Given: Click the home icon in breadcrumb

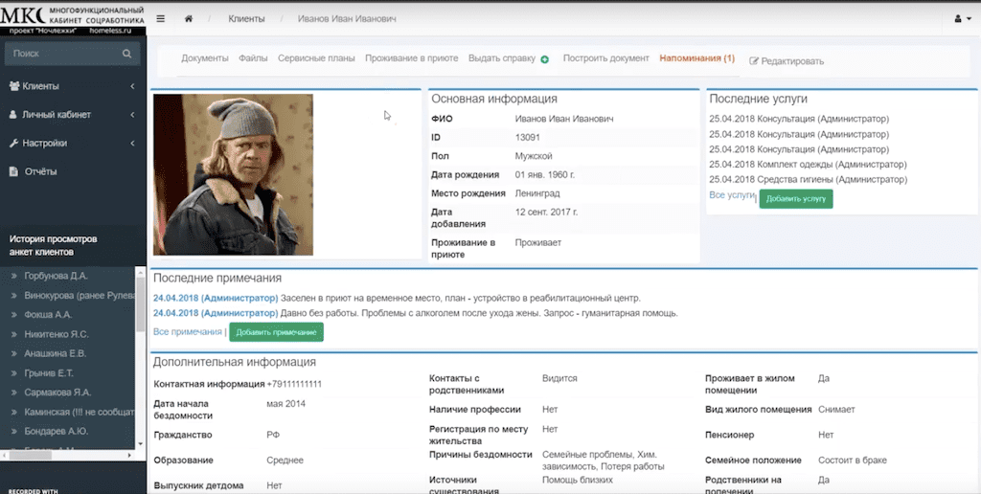Looking at the screenshot, I should (189, 19).
